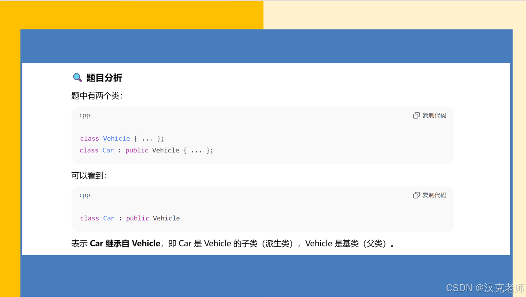Click the copy icon on the first code block
This screenshot has width=526, height=297.
click(x=416, y=115)
